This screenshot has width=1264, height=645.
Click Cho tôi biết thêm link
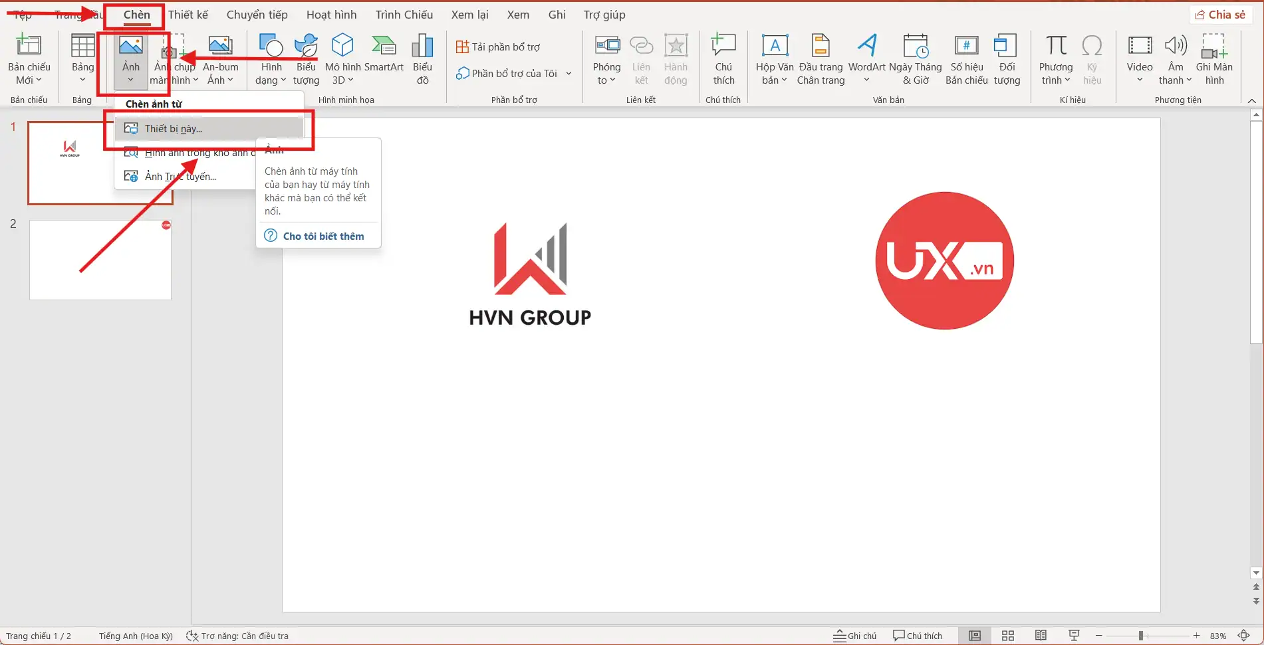tap(323, 236)
